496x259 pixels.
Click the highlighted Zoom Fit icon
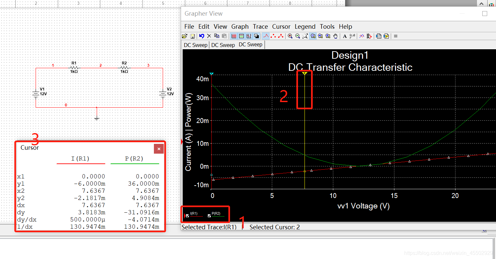pos(313,36)
